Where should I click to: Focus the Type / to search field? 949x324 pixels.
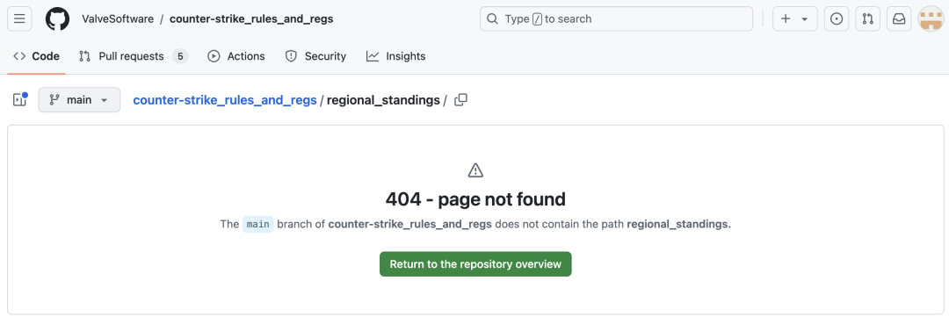pos(616,18)
